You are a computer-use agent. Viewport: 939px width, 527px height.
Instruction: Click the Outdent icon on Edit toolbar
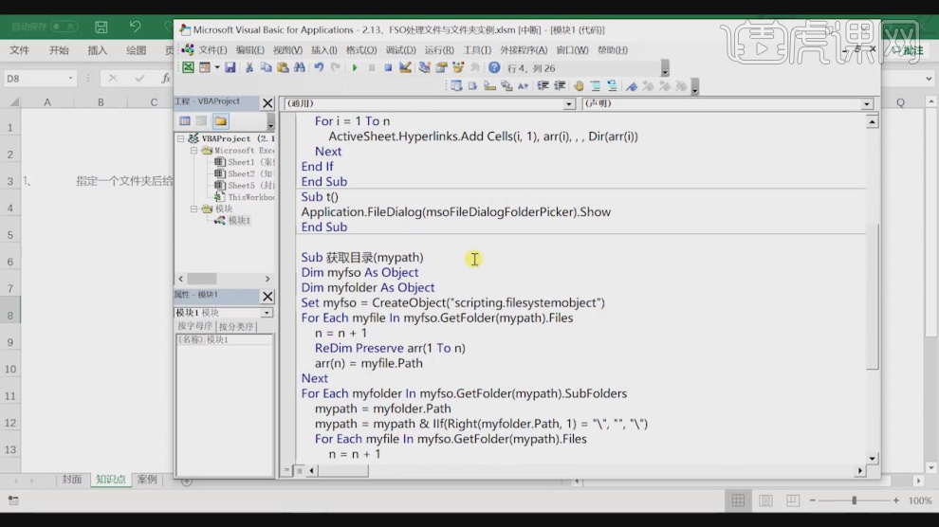point(560,86)
